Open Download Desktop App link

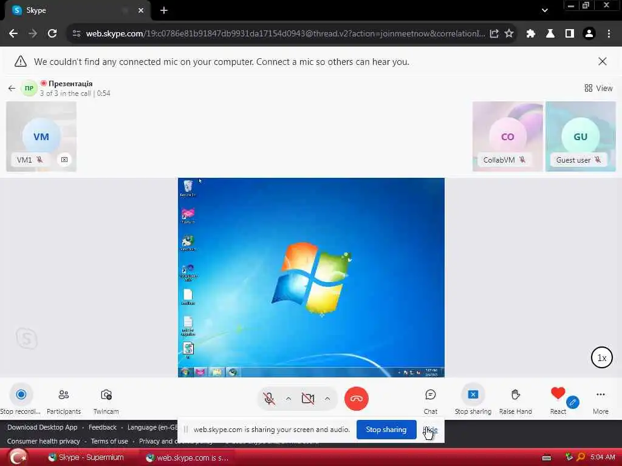(42, 427)
